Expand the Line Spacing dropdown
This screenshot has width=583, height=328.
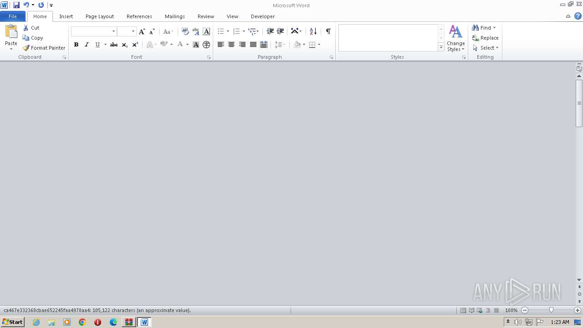(279, 45)
